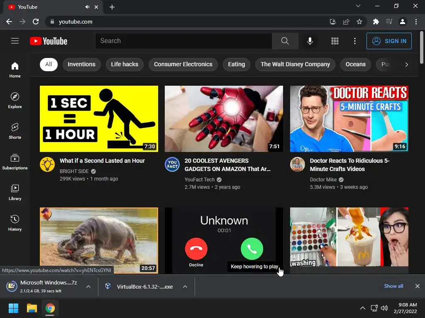Share this page icon in address bar
425x318 pixels.
[x=346, y=22]
